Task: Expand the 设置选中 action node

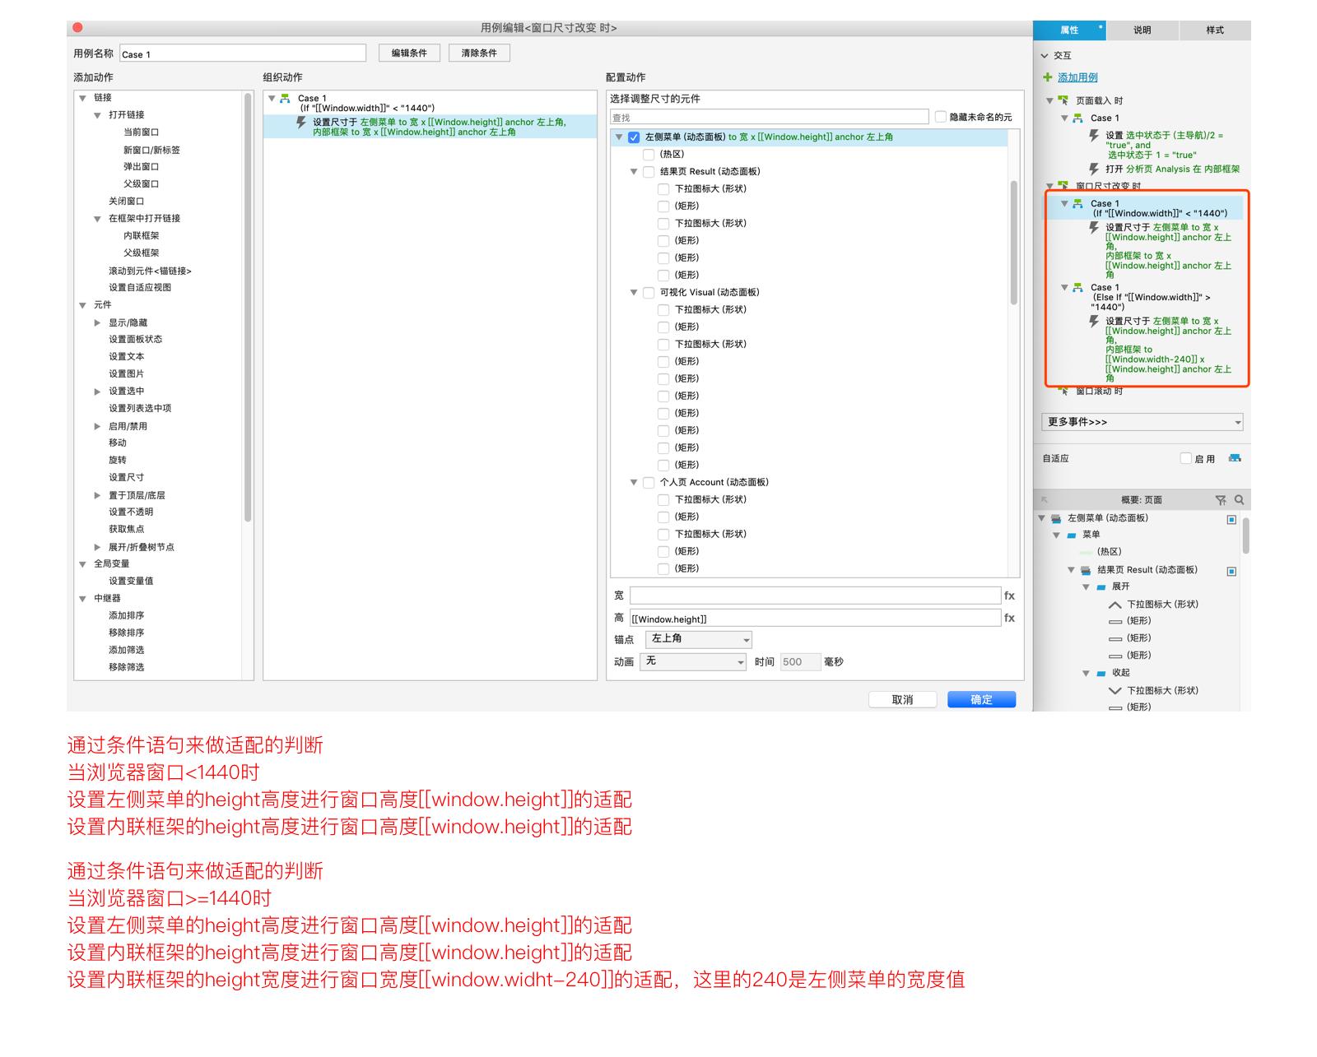Action: click(x=97, y=392)
